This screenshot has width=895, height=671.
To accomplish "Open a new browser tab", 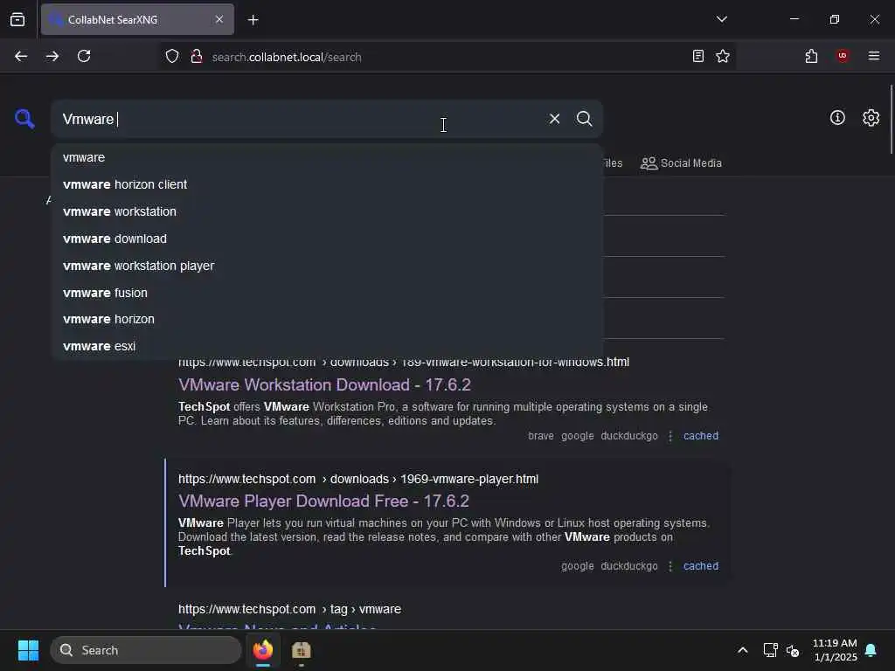I will [253, 20].
